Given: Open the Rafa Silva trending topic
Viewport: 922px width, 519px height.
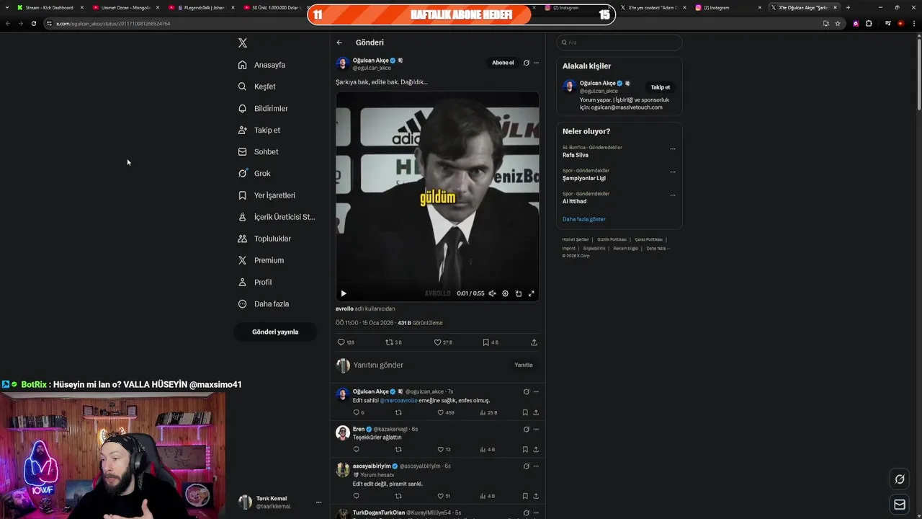Looking at the screenshot, I should pyautogui.click(x=576, y=155).
